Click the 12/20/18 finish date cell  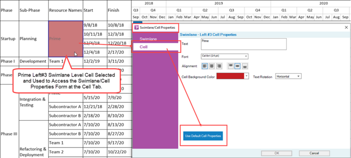[x=119, y=43]
